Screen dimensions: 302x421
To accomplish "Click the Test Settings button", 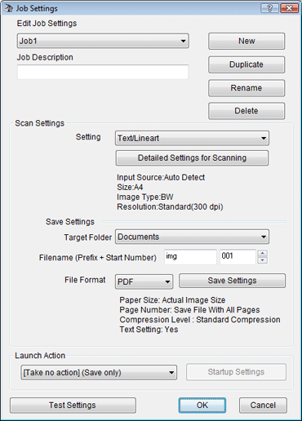I will pos(73,405).
